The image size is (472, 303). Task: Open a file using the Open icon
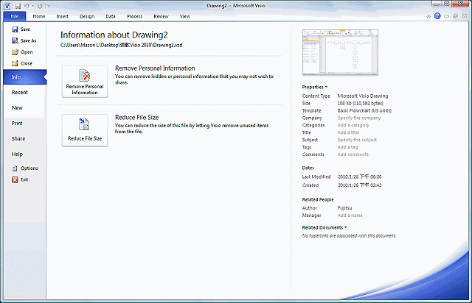[15, 52]
